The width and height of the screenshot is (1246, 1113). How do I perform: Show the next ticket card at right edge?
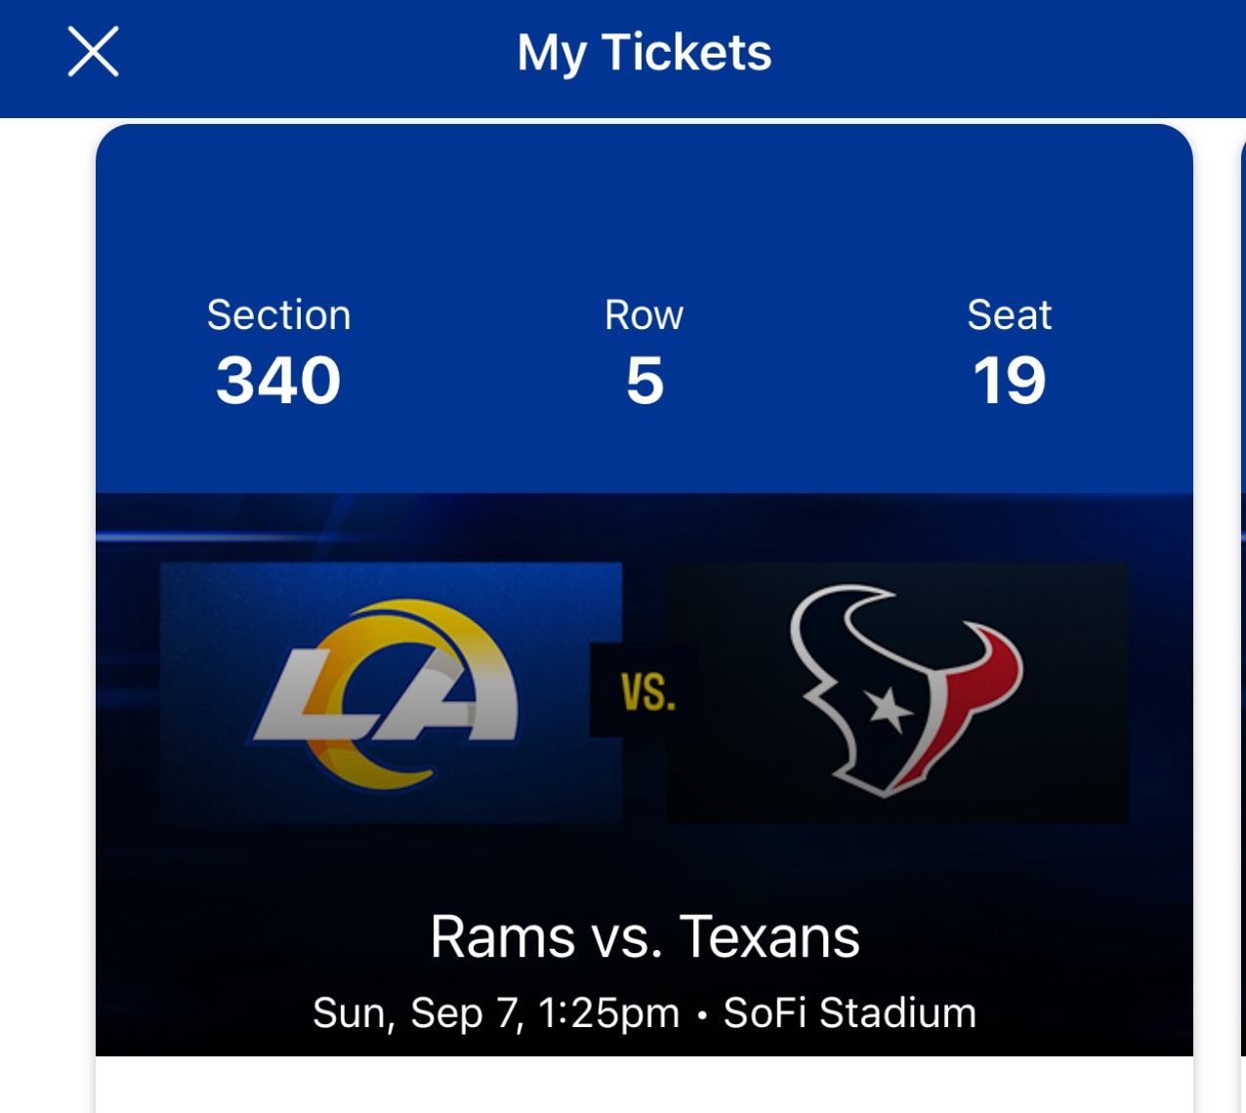coord(1242,586)
